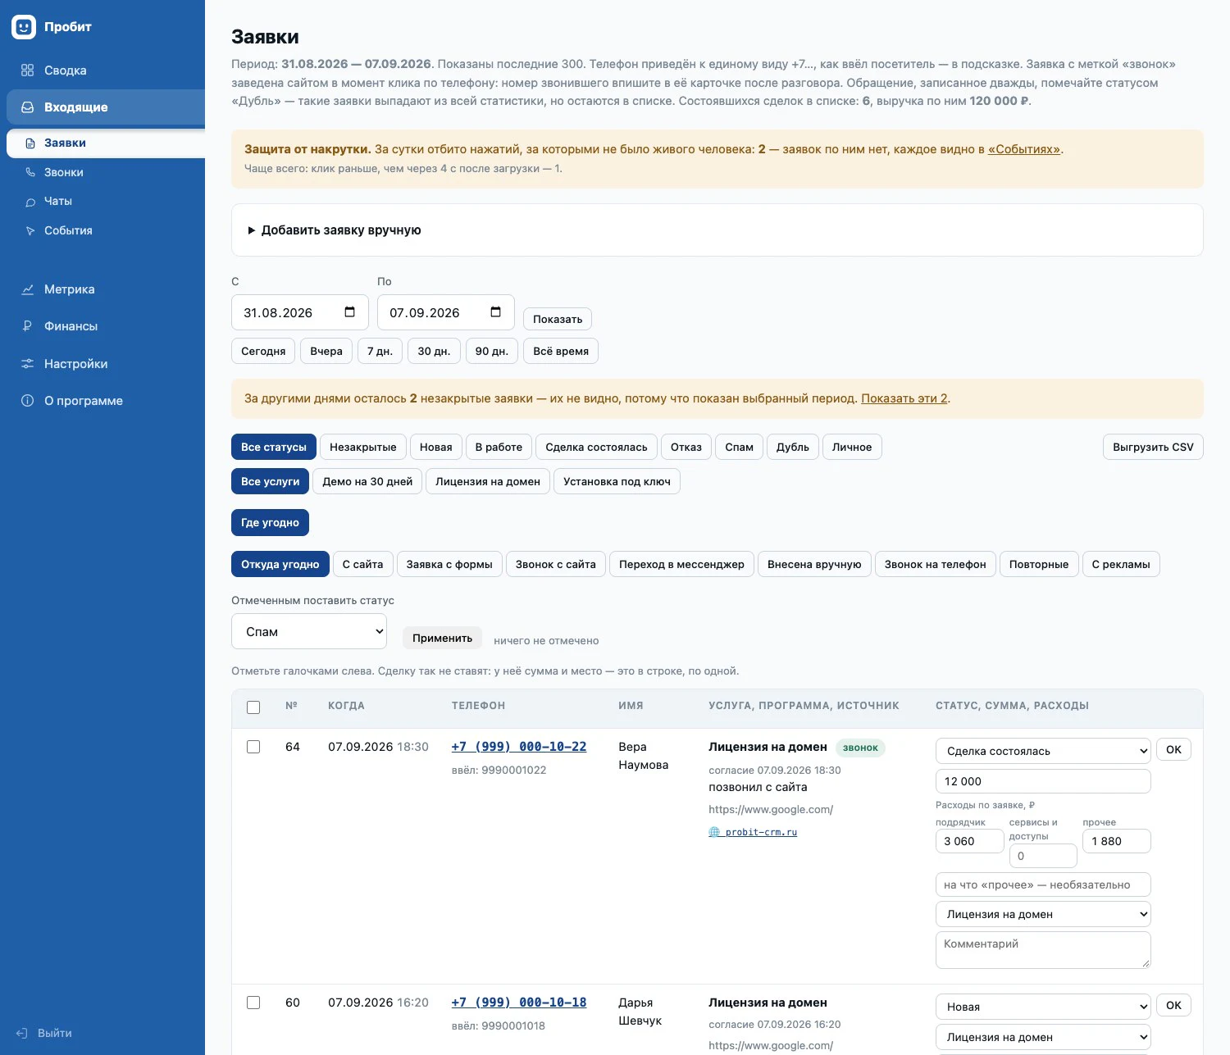This screenshot has width=1230, height=1055.
Task: Open the «Событиях» link in warning banner
Action: [x=1024, y=149]
